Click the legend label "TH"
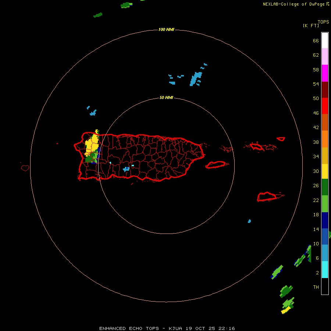The width and height of the screenshot is (331, 331). tap(316, 287)
